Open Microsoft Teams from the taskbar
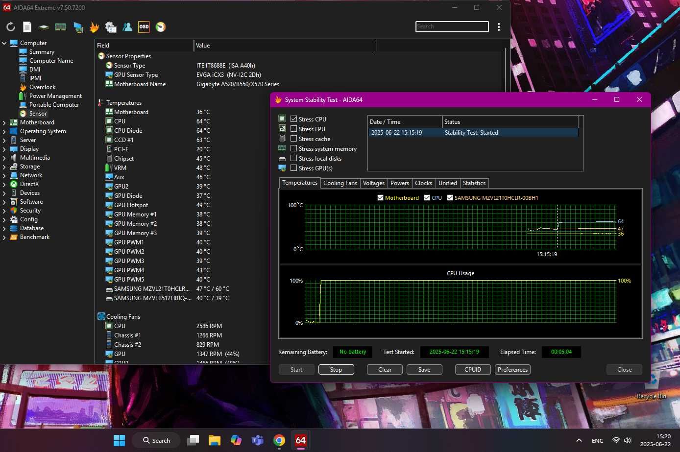 (x=258, y=440)
